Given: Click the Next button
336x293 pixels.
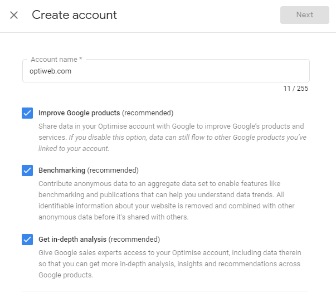Looking at the screenshot, I should click(x=304, y=15).
